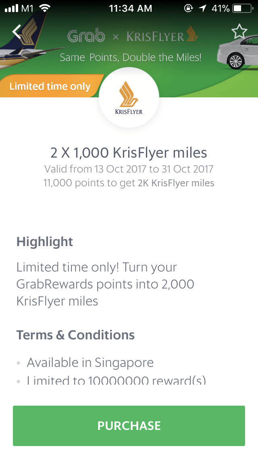Tap the location arrow status icon
This screenshot has height=459, width=258.
point(203,8)
